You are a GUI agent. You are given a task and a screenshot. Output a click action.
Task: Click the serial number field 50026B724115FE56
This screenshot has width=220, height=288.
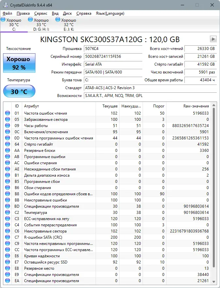(x=113, y=56)
